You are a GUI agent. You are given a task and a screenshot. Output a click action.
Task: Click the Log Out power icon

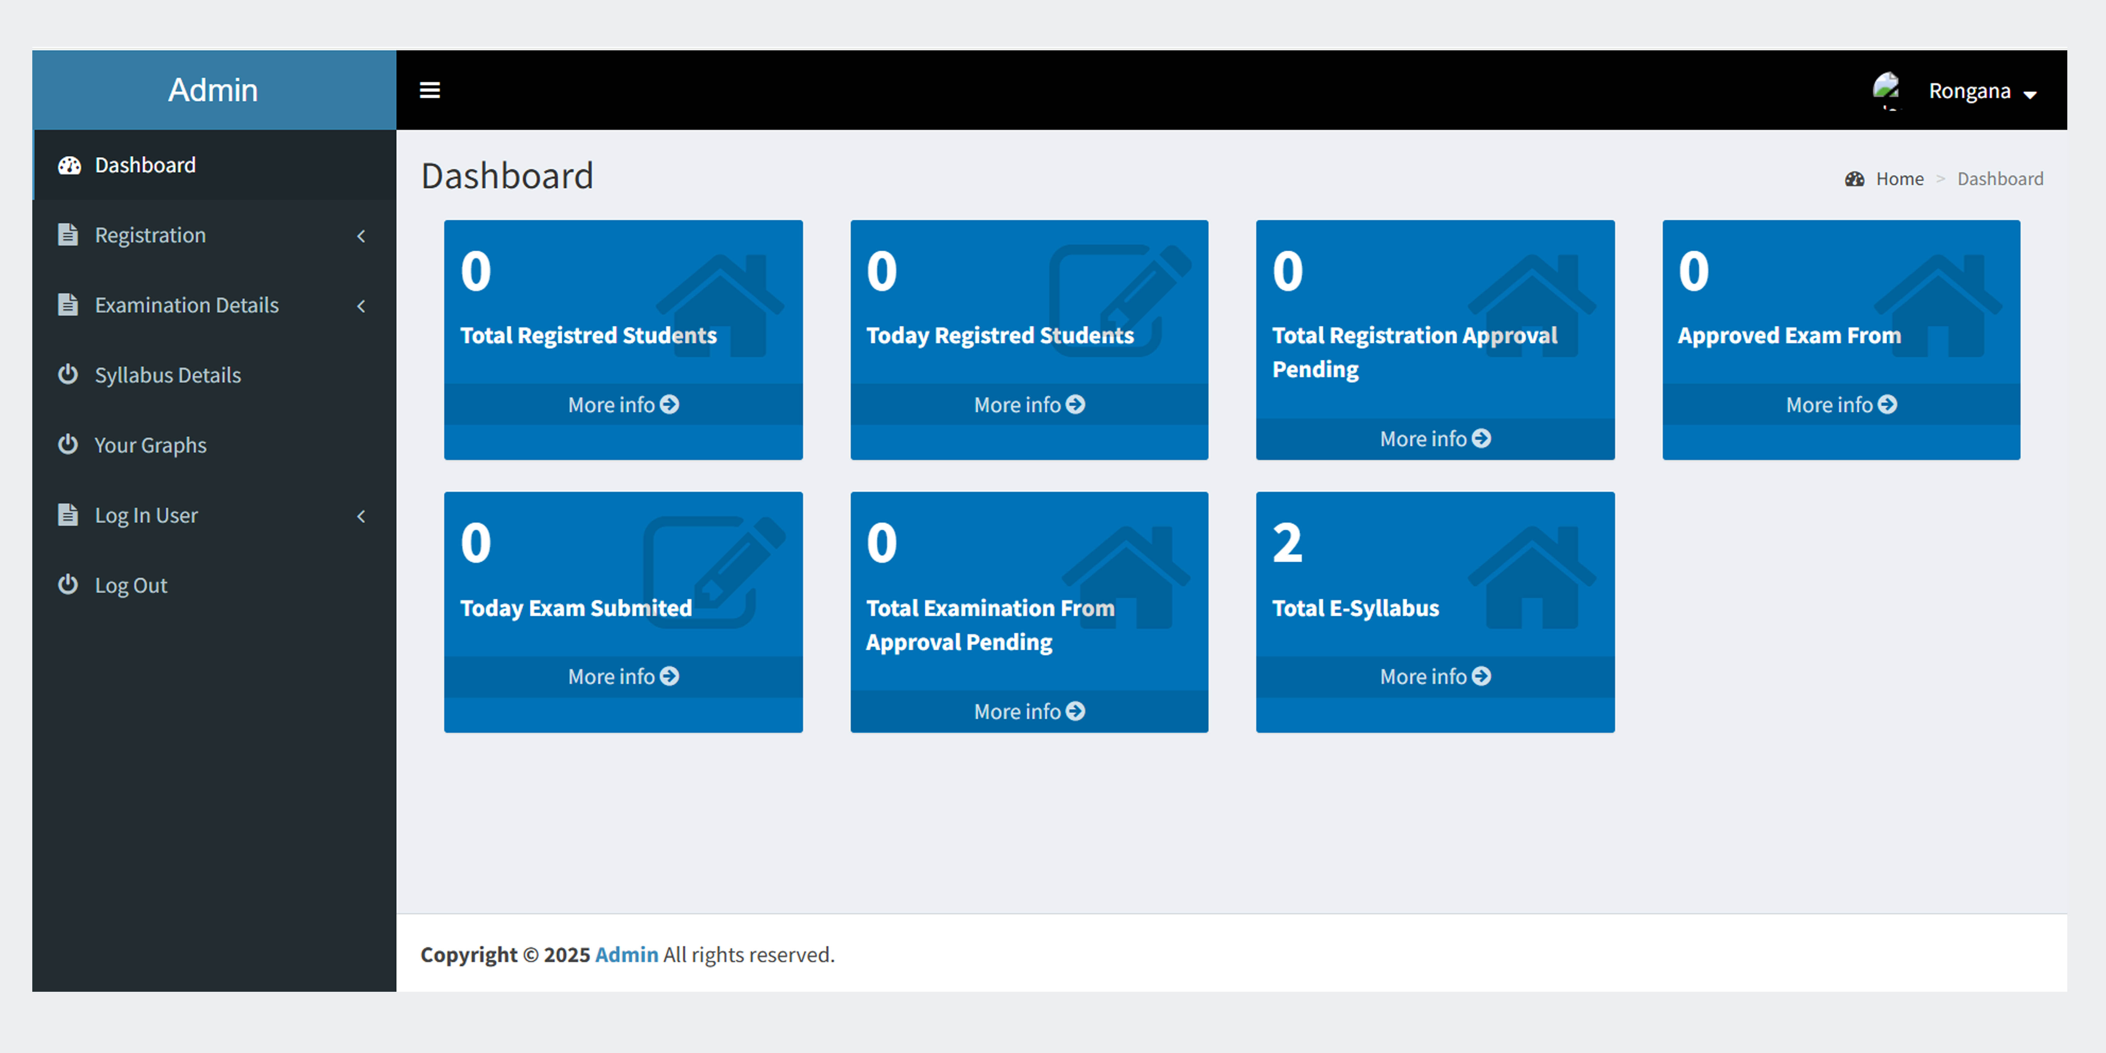point(68,585)
